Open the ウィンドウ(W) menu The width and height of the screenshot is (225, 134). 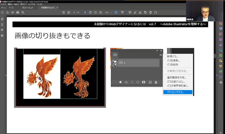coord(31,4)
